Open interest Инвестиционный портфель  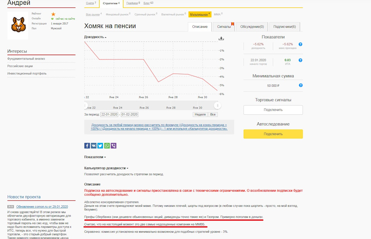(27, 74)
